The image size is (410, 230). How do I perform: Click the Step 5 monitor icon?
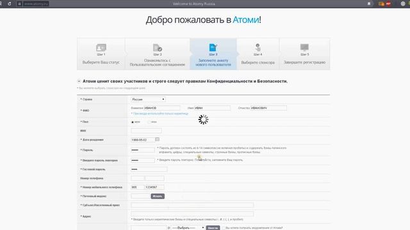point(305,47)
